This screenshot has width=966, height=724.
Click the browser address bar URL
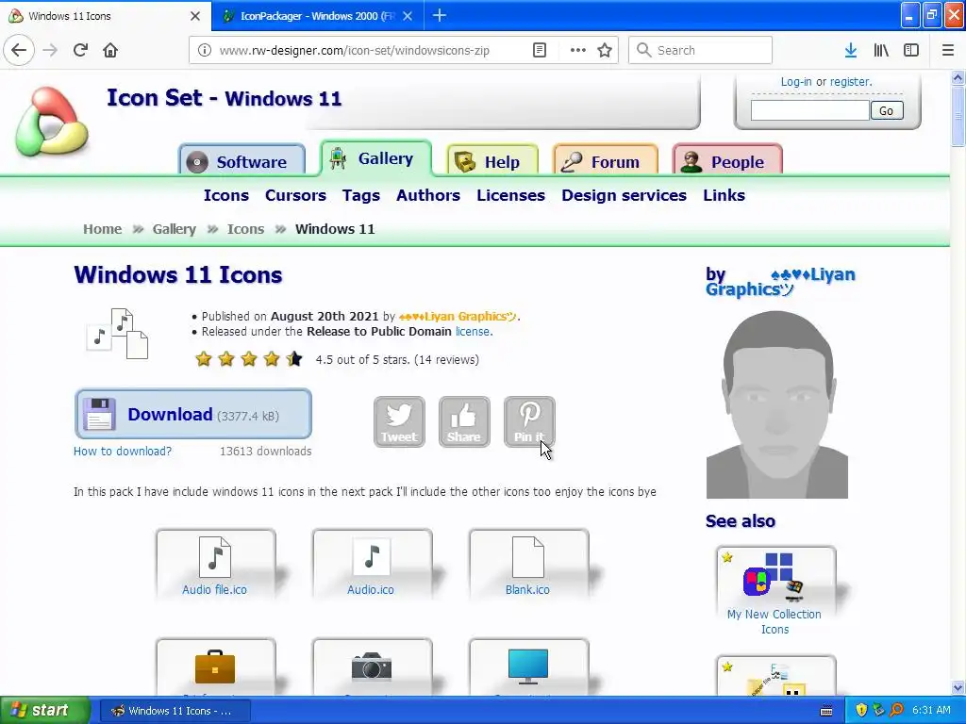(x=355, y=51)
